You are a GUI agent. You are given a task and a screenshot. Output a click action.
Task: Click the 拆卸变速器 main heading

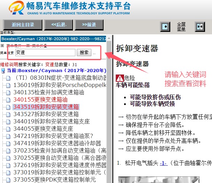137,49
